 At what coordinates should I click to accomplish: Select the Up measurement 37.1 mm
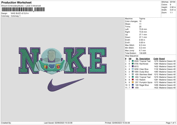tap(143, 34)
